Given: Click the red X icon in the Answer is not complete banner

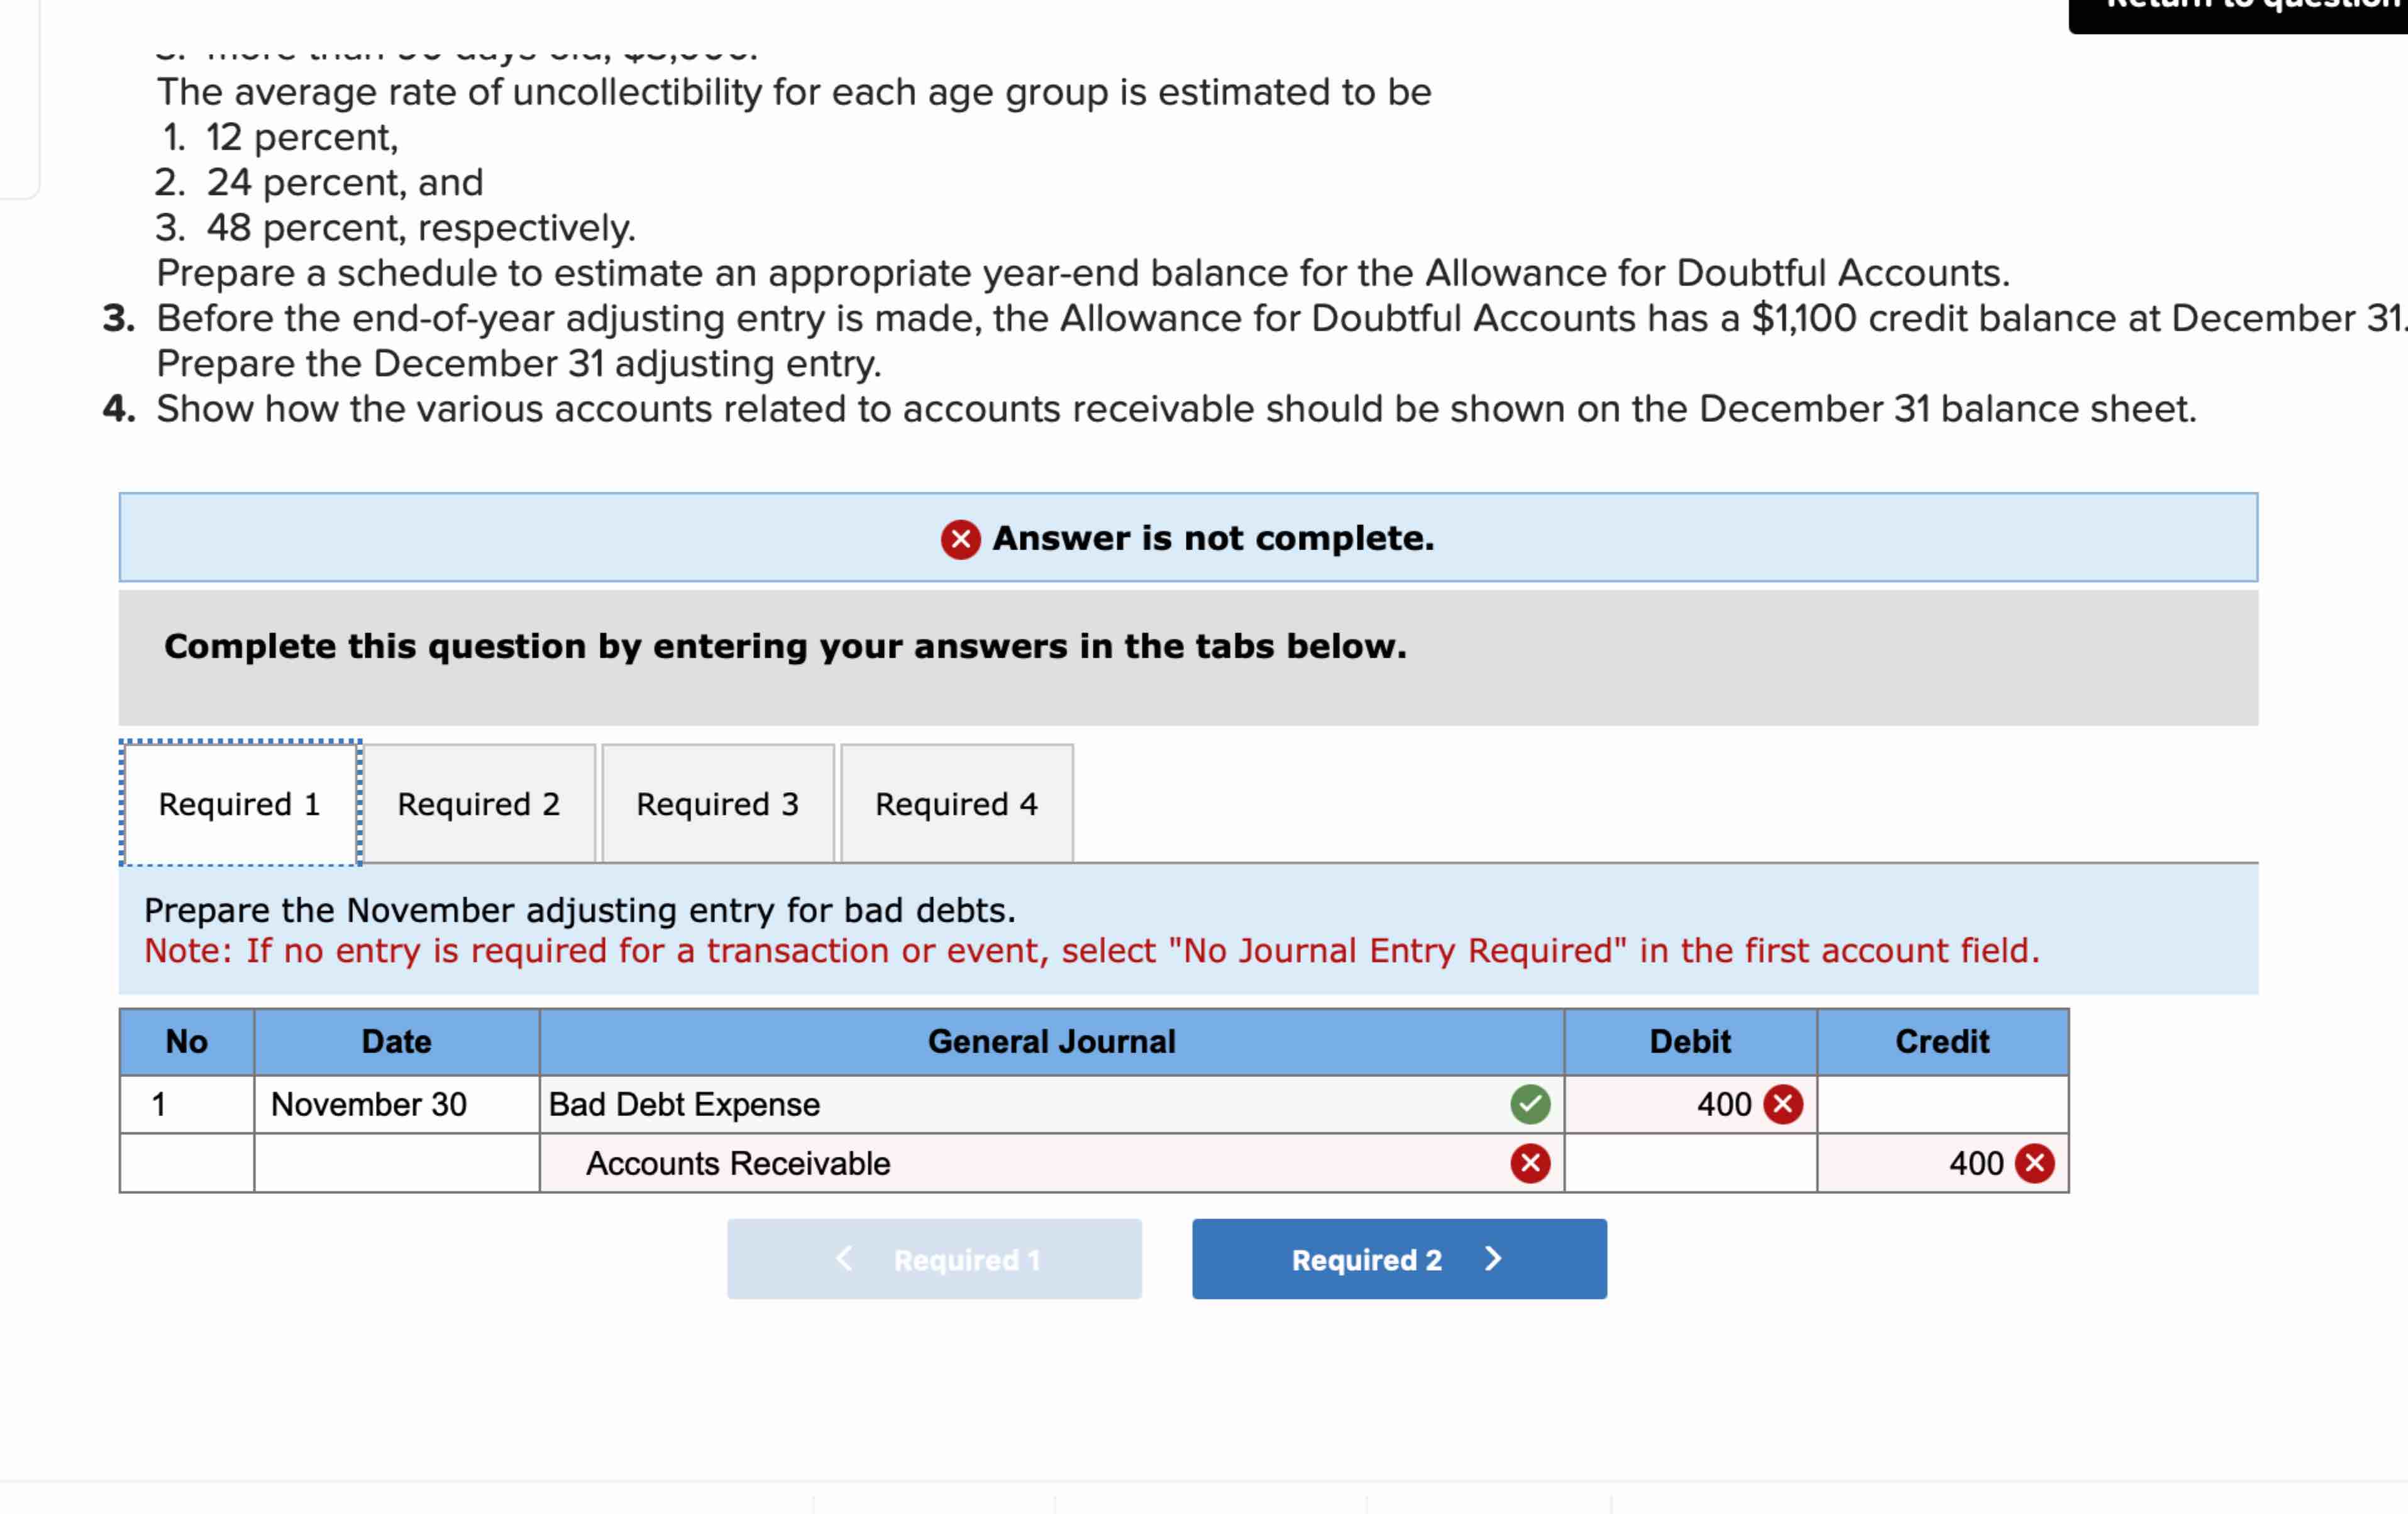Looking at the screenshot, I should 960,539.
